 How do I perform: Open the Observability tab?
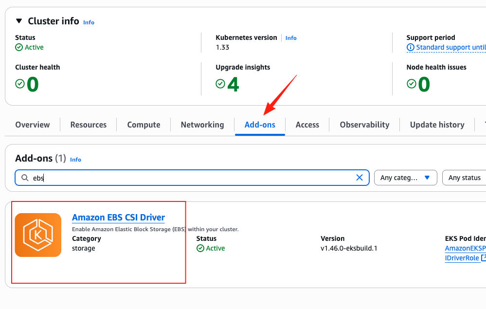(364, 125)
